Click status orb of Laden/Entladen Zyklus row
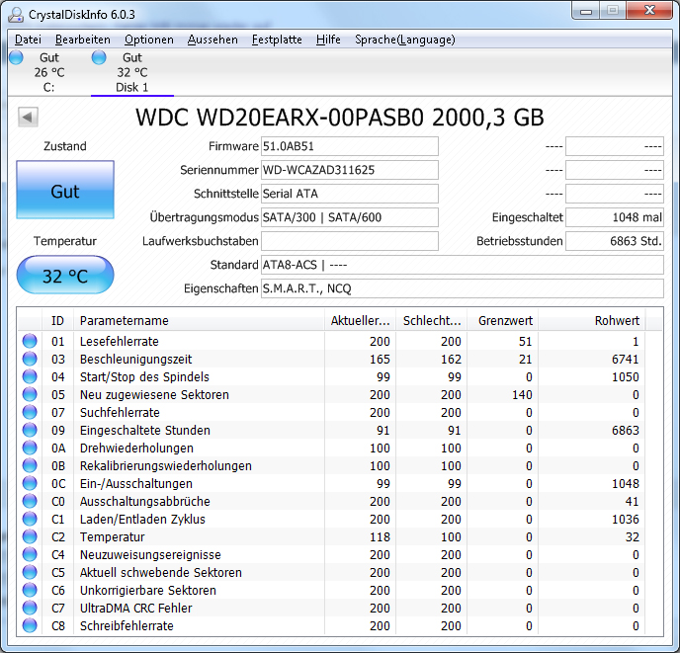This screenshot has height=653, width=680. [30, 519]
